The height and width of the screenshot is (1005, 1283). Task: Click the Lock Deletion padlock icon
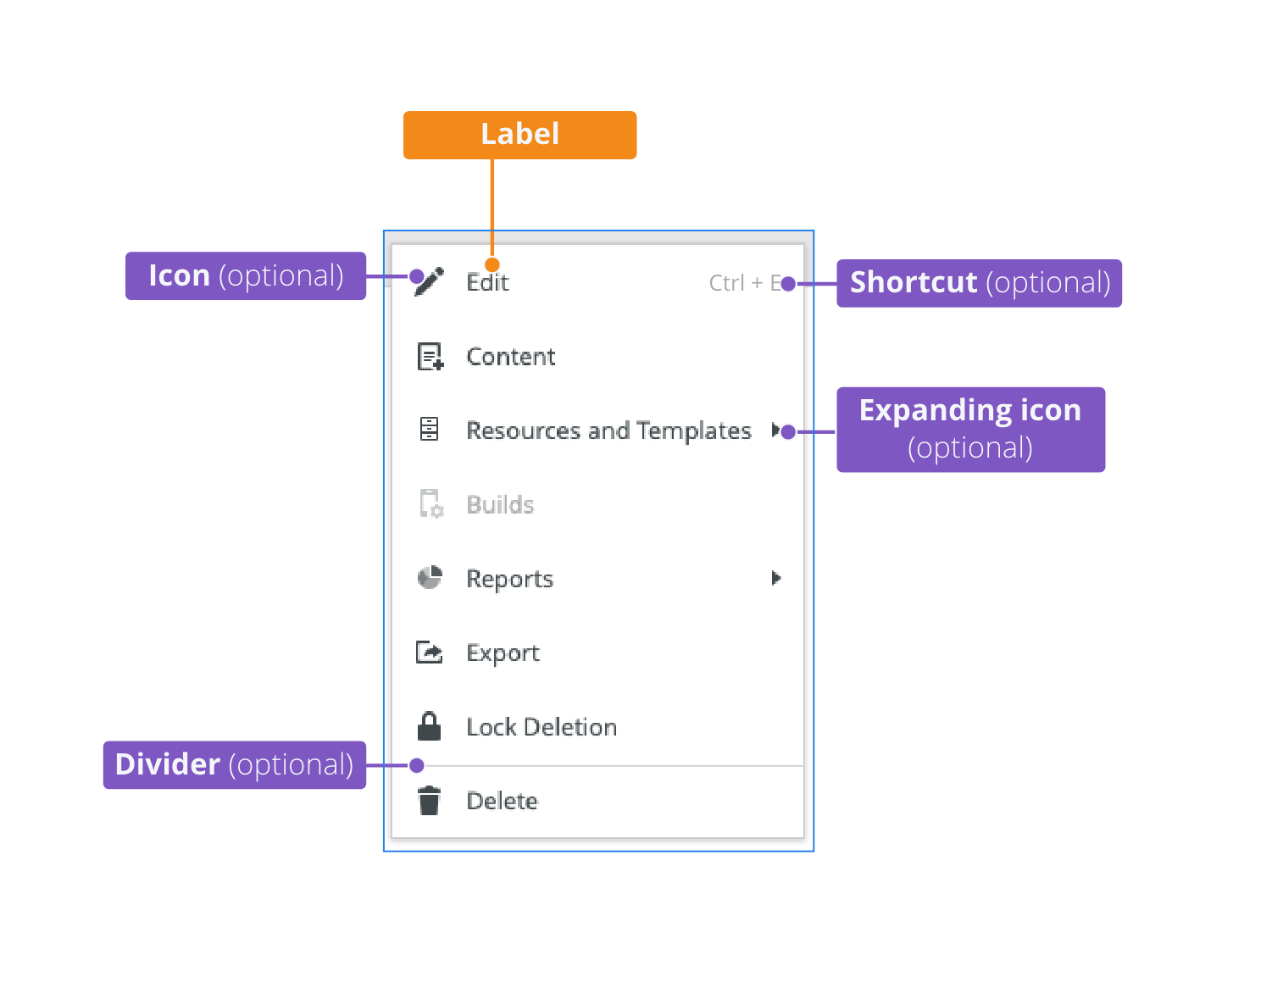pos(430,726)
